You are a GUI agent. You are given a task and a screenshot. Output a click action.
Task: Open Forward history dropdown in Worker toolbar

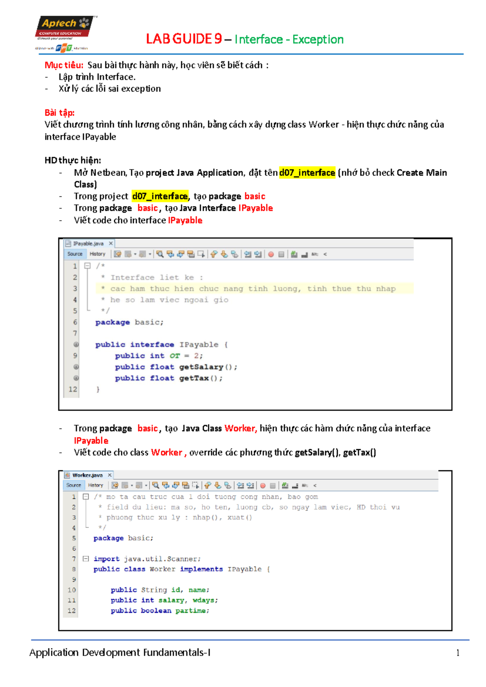click(146, 486)
